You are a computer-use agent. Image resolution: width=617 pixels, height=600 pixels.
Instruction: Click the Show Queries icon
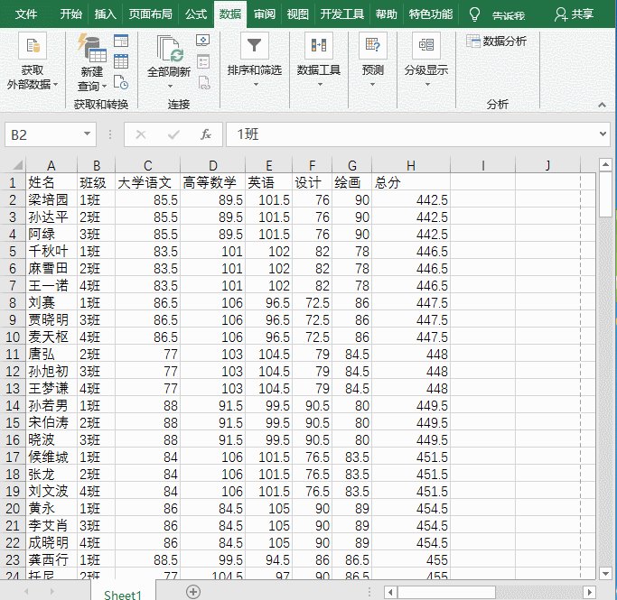(x=121, y=41)
